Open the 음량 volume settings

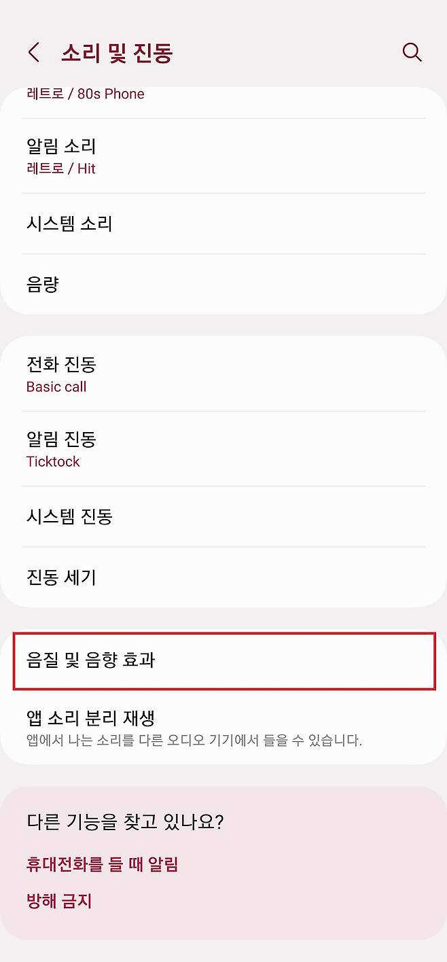click(42, 285)
